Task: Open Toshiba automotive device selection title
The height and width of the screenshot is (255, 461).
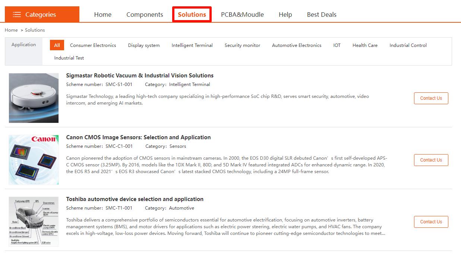Action: 135,199
